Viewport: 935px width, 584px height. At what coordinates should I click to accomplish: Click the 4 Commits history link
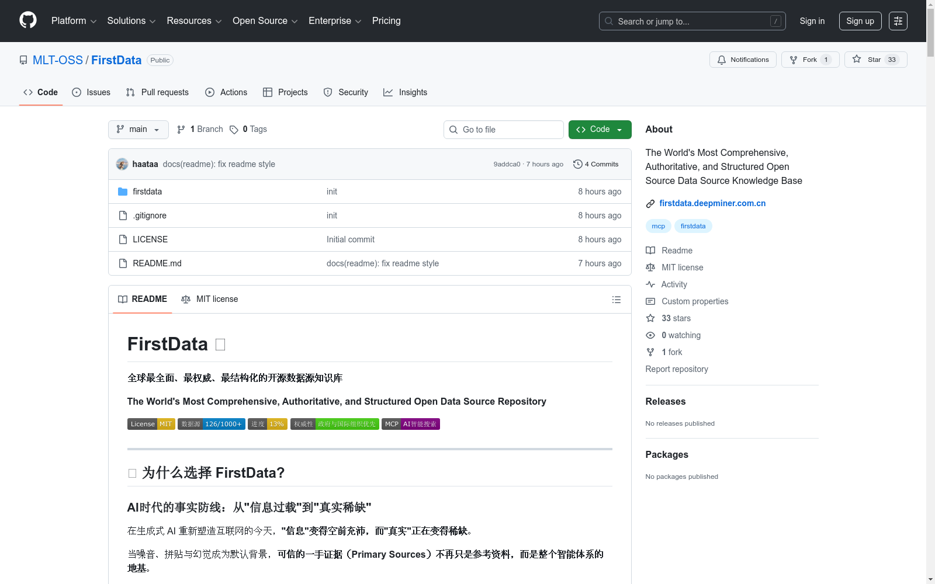click(x=596, y=164)
